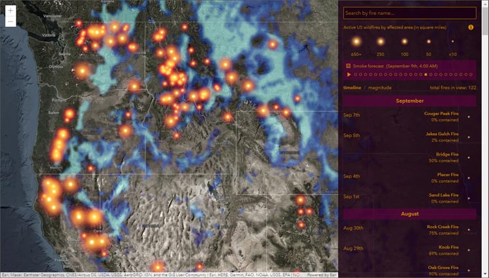Select the forecast dot right after the highlighted one

[x=430, y=75]
